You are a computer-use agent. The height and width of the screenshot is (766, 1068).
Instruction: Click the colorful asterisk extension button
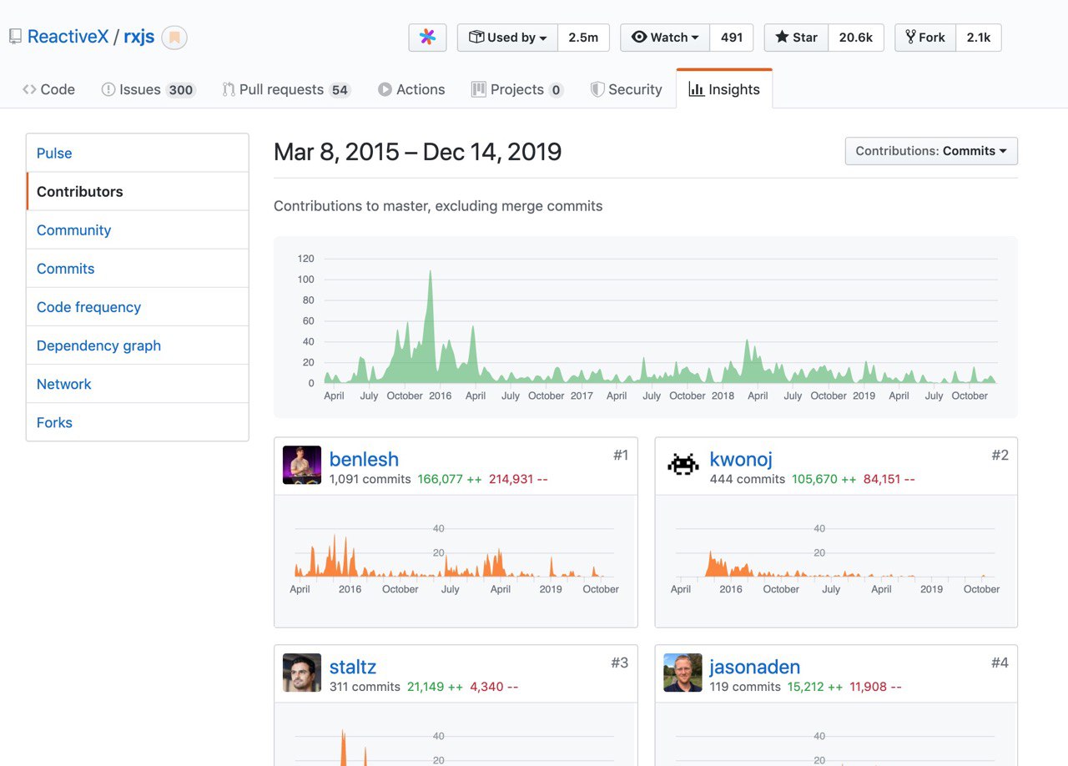click(427, 38)
